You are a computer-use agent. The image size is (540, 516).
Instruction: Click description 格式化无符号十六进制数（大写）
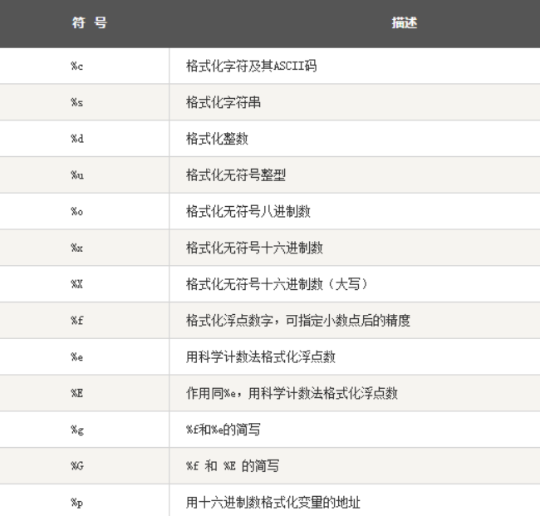[277, 284]
